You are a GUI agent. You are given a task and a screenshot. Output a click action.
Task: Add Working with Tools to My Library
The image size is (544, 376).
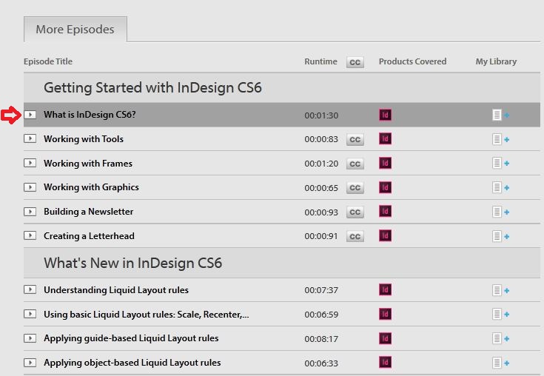tap(500, 139)
